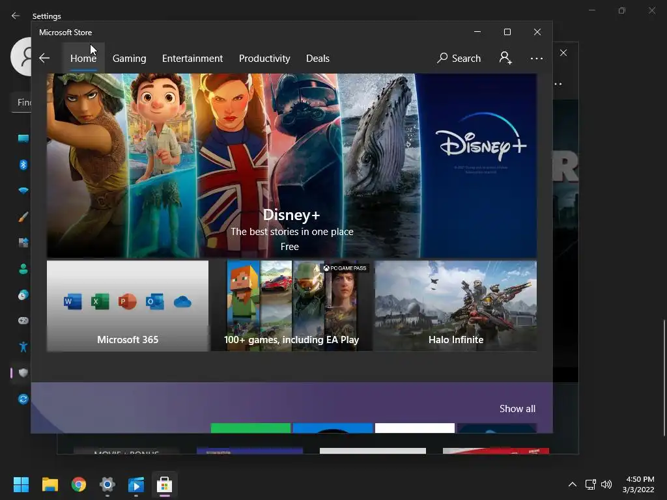Open the 100+ games EA Play tile
The height and width of the screenshot is (500, 667).
tap(291, 306)
